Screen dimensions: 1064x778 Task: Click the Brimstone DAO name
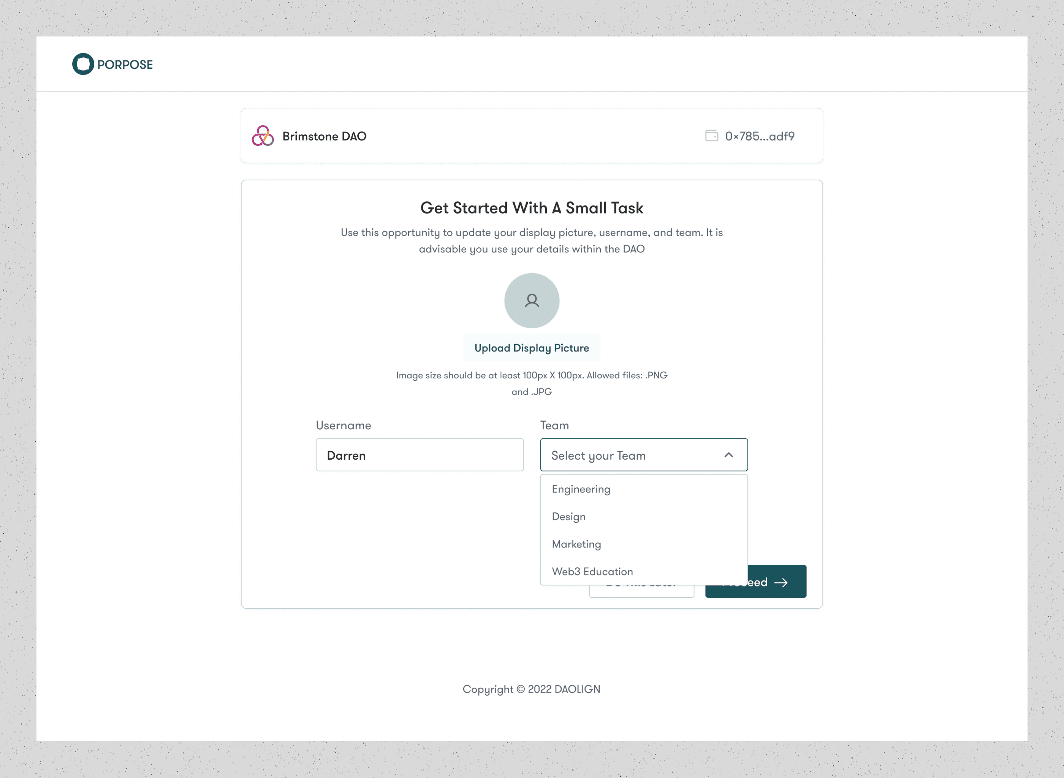pos(324,136)
